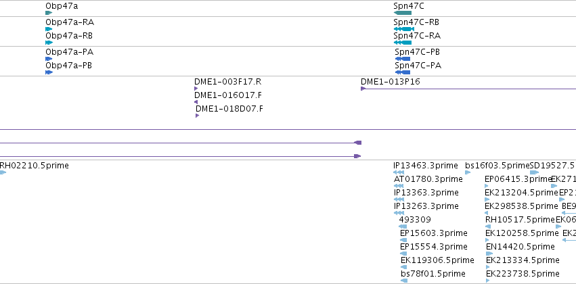Click the DME1-016O17.F label text
576x284 pixels.
coord(228,95)
